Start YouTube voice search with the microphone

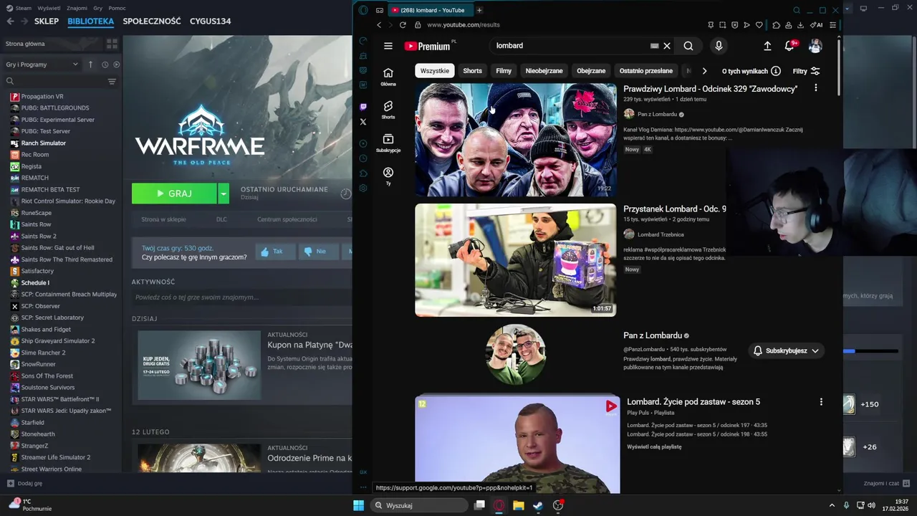point(719,46)
